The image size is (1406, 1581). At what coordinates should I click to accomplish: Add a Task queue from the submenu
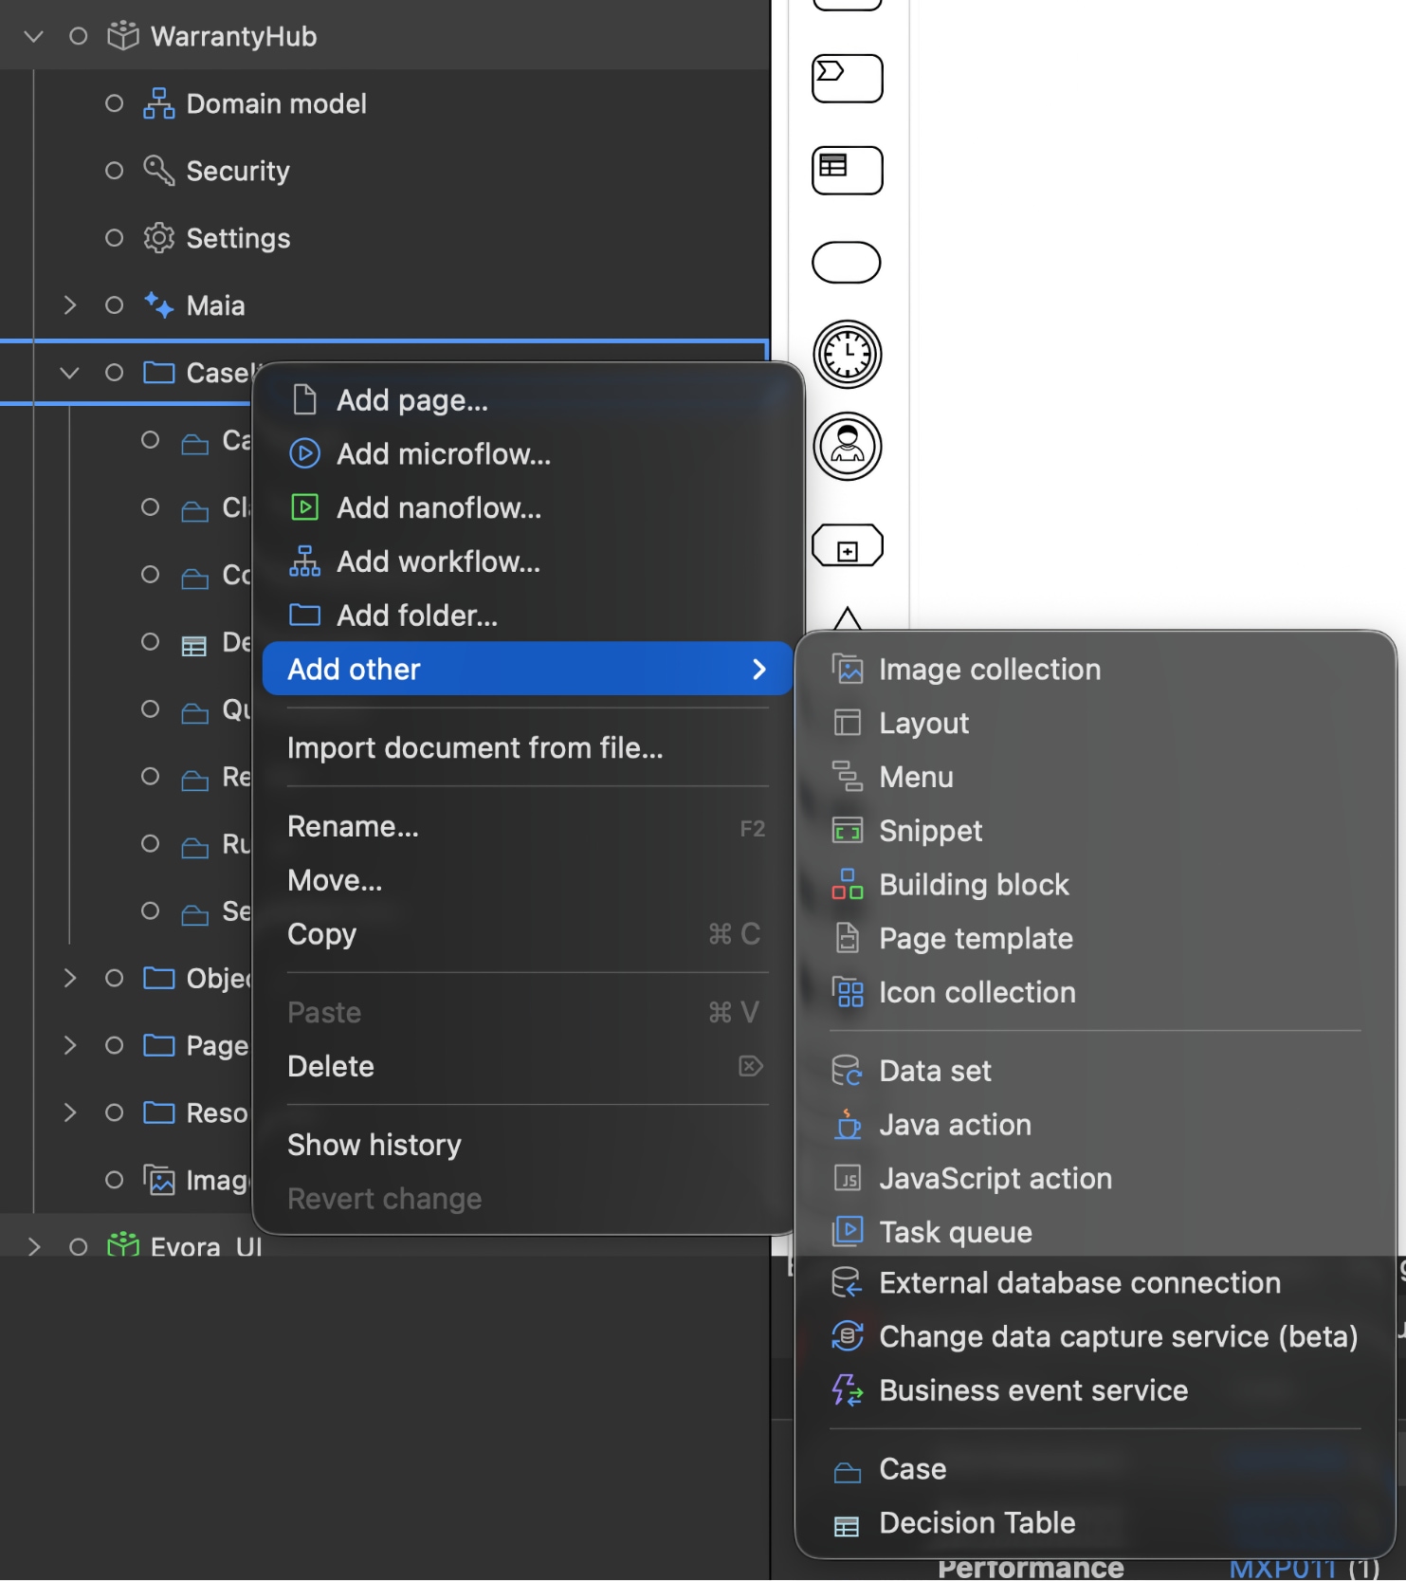[x=1095, y=1232]
